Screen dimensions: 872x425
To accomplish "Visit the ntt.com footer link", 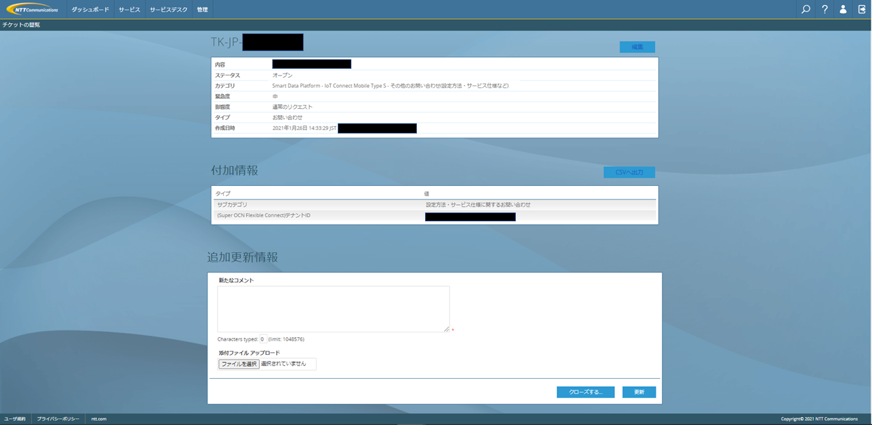I will [99, 419].
